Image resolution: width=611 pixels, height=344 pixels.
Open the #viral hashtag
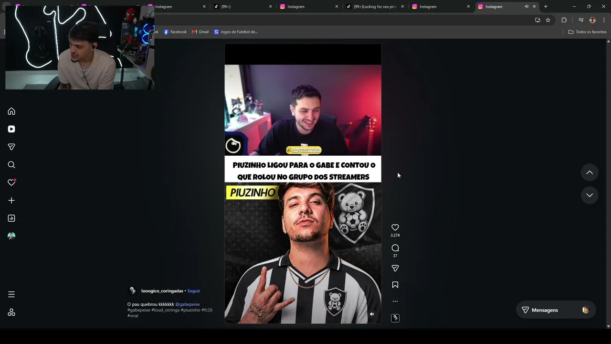point(133,316)
